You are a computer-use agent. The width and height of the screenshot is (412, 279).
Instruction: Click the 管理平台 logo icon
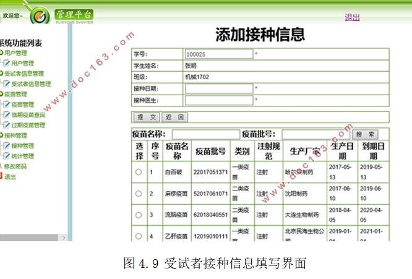click(x=40, y=15)
